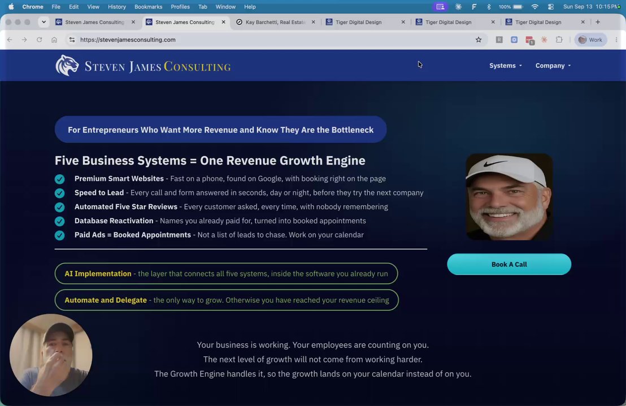Click the date and time in menu bar

pyautogui.click(x=592, y=7)
